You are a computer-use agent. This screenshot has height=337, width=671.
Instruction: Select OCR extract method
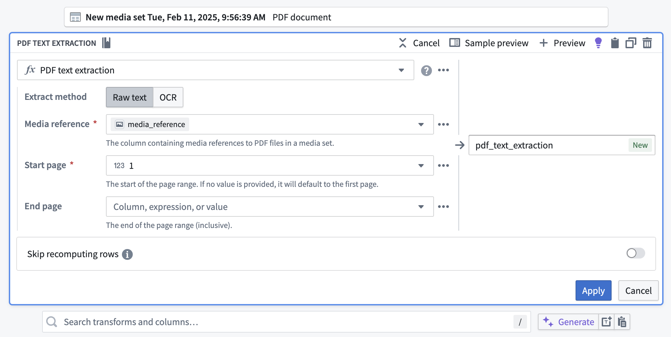coord(168,97)
